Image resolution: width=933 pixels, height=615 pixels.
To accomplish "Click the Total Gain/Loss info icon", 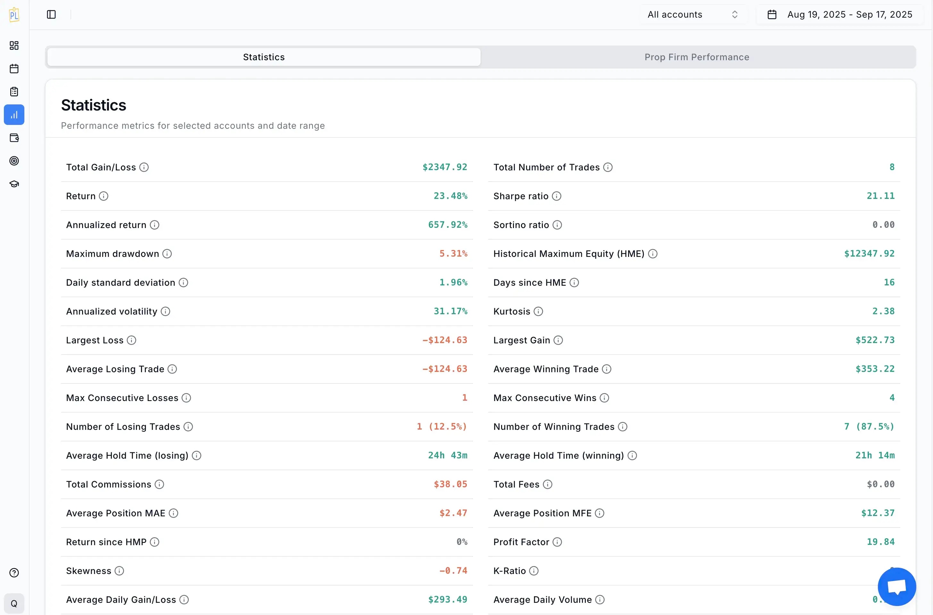I will pyautogui.click(x=144, y=167).
